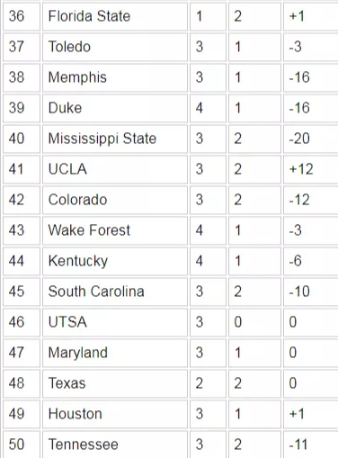Select the Duke team cell

click(x=115, y=108)
